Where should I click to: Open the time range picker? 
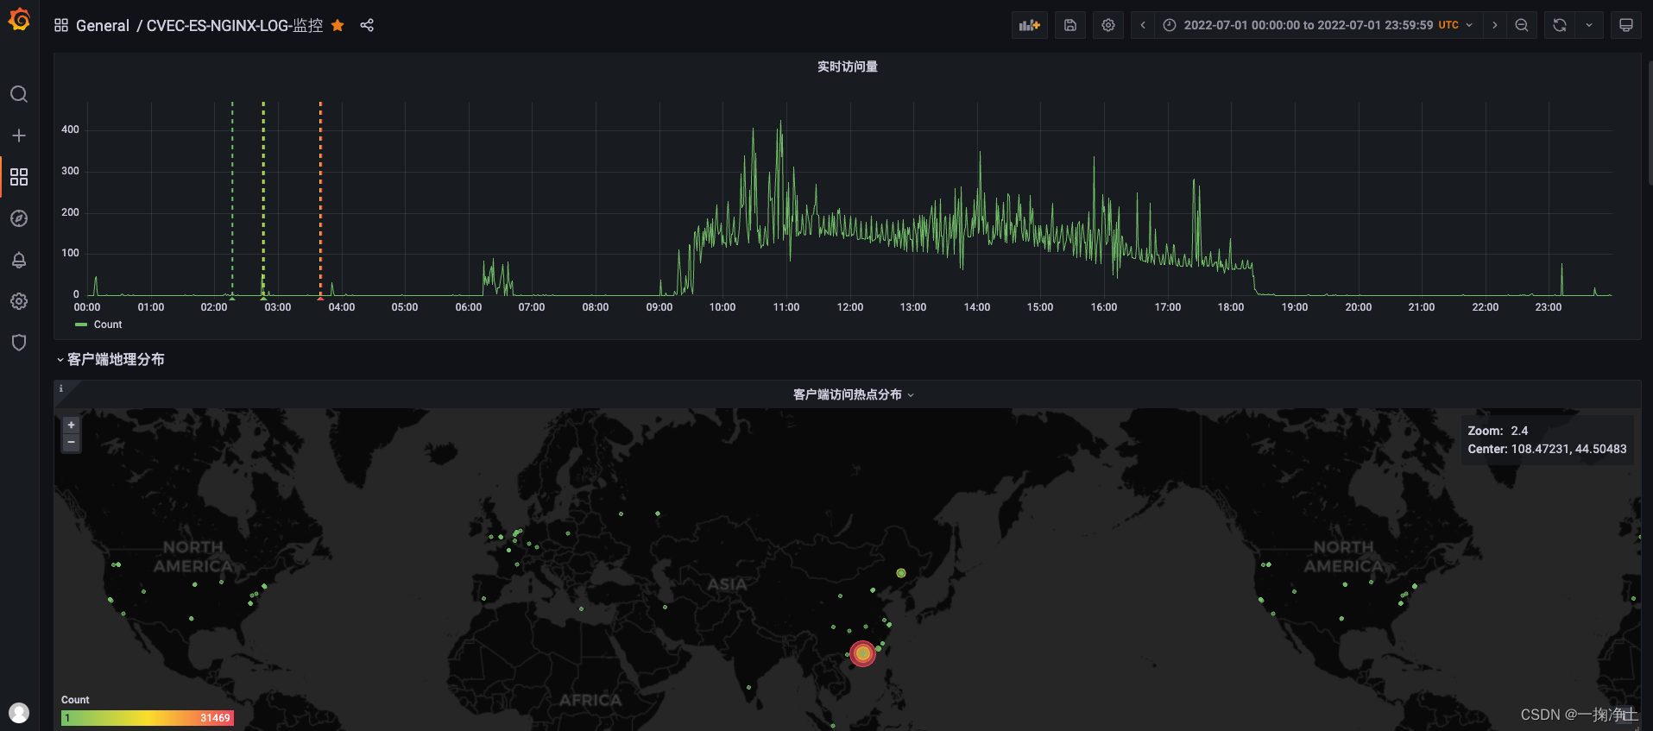tap(1318, 25)
